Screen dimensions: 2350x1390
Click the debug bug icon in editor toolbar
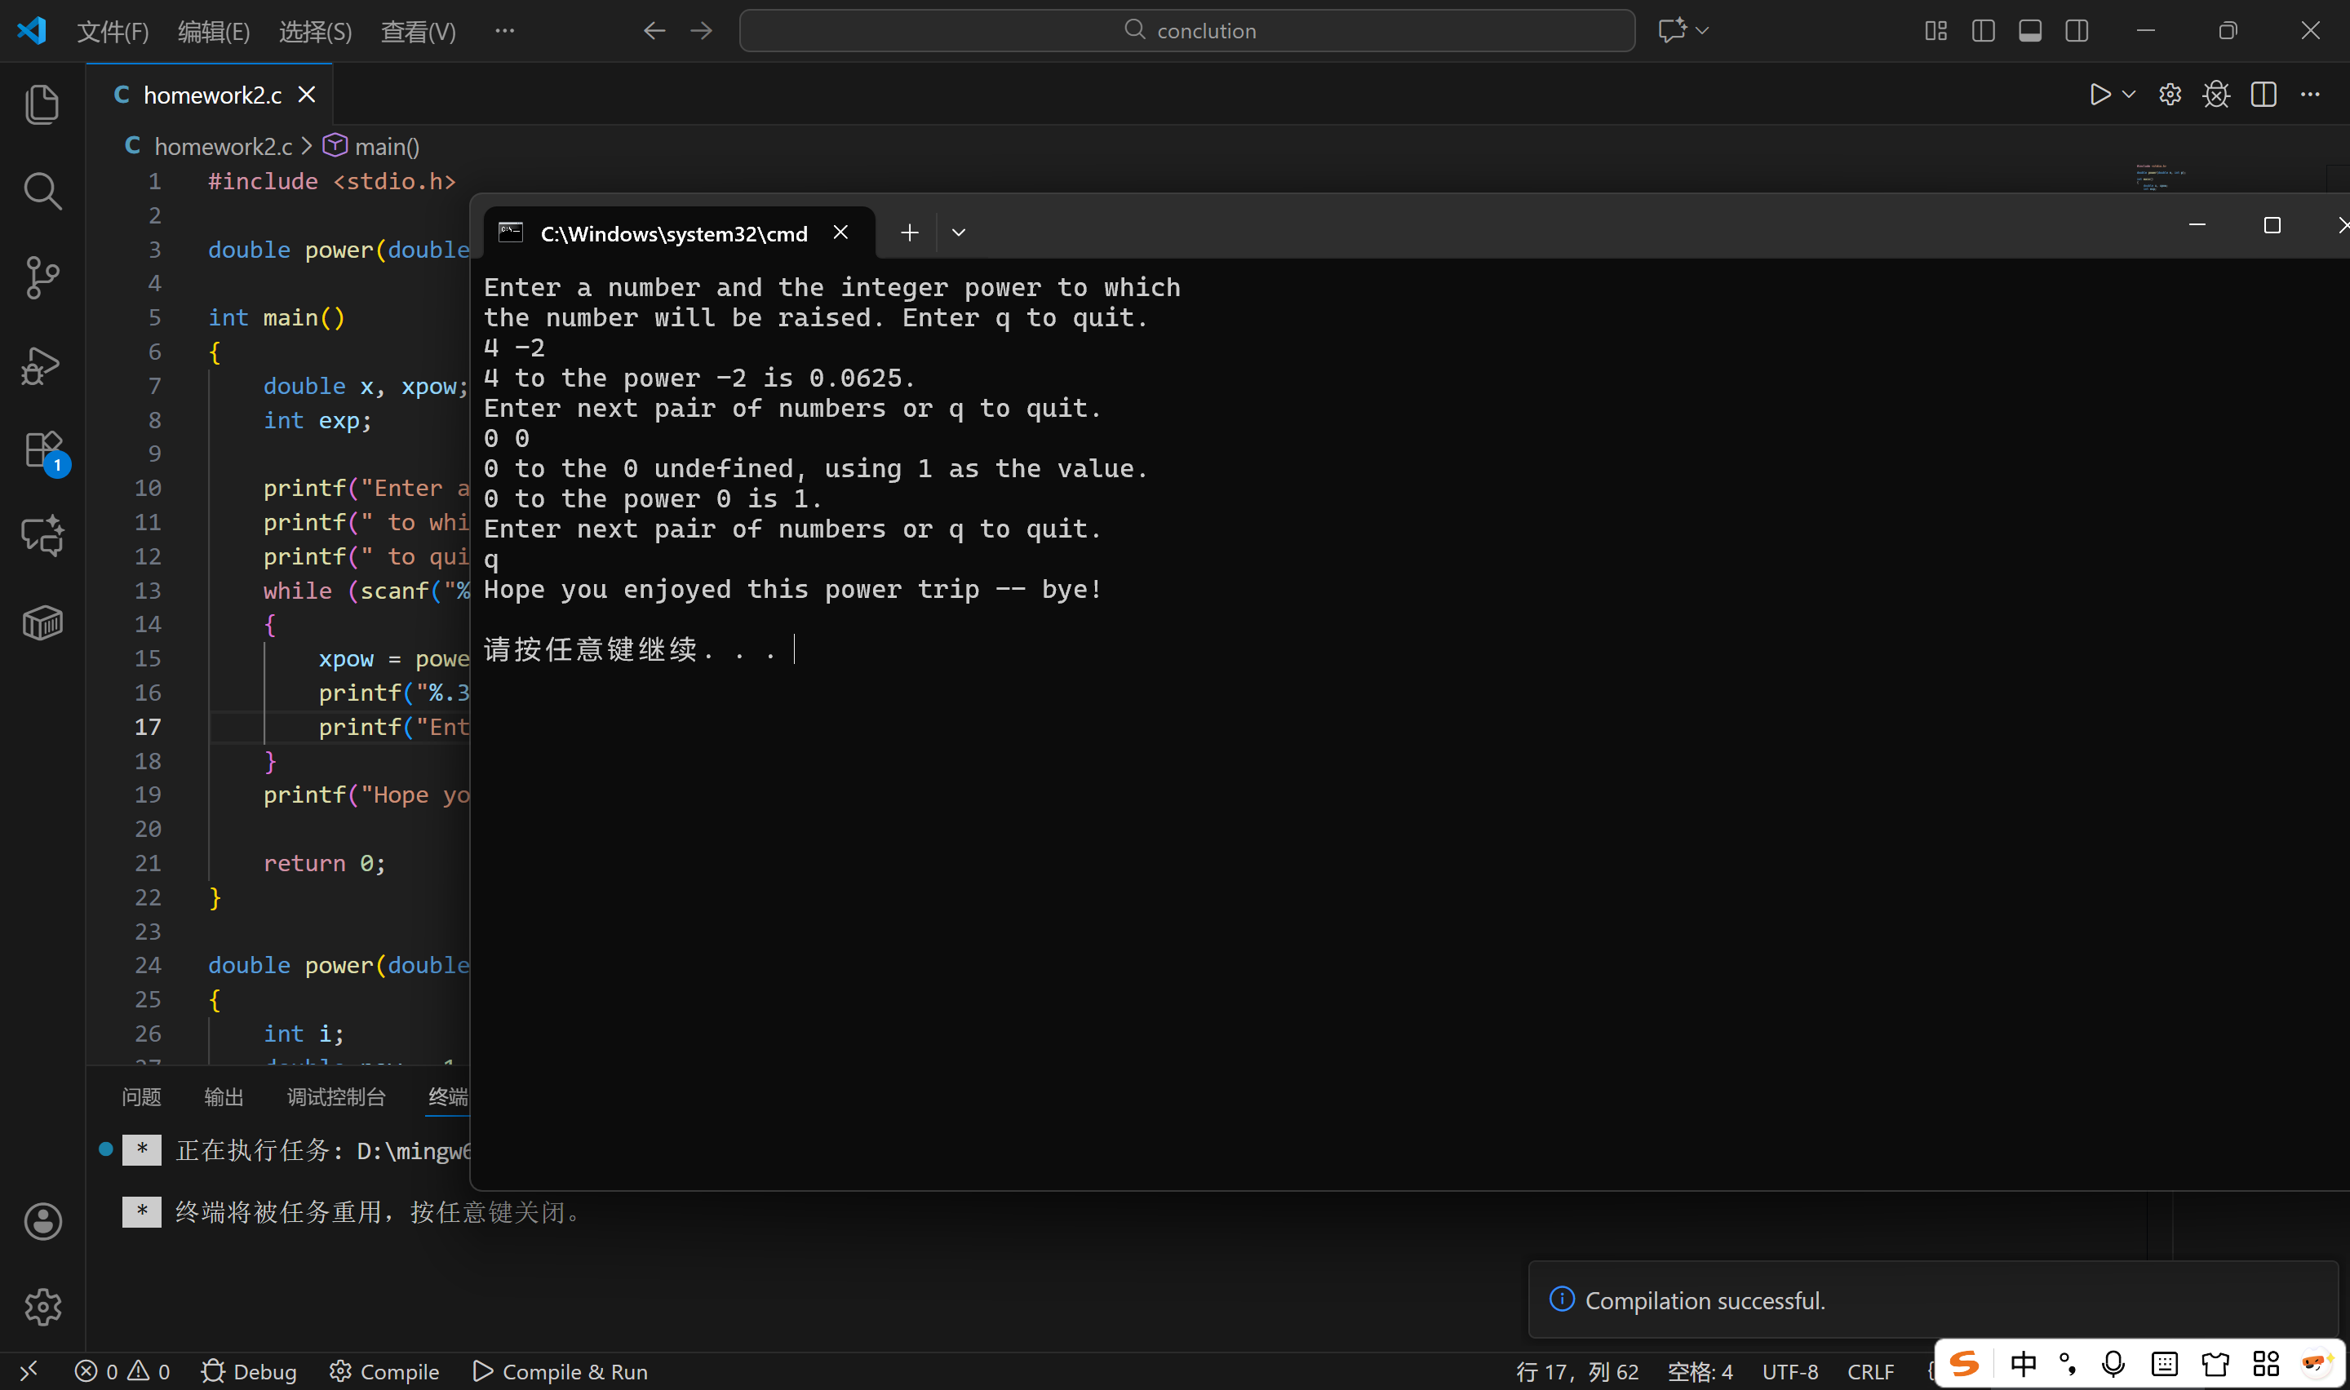[2216, 95]
